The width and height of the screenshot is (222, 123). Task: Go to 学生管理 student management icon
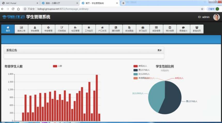pyautogui.click(x=35, y=29)
